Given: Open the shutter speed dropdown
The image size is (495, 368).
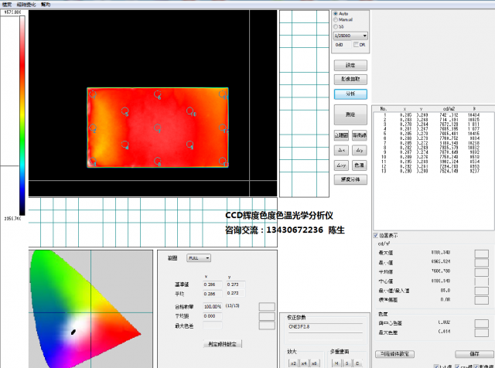Looking at the screenshot, I should 350,36.
